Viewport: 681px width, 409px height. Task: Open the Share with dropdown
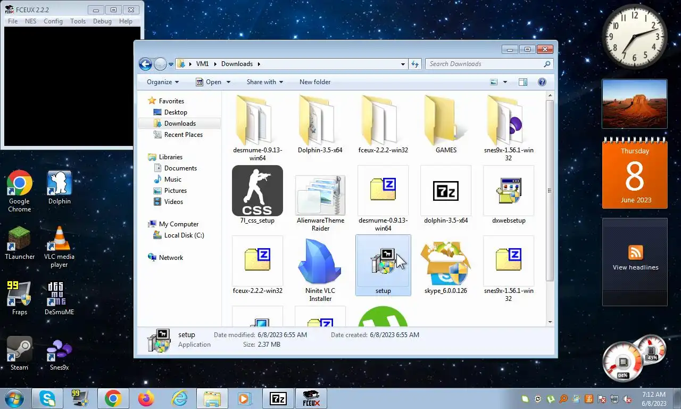coord(264,82)
